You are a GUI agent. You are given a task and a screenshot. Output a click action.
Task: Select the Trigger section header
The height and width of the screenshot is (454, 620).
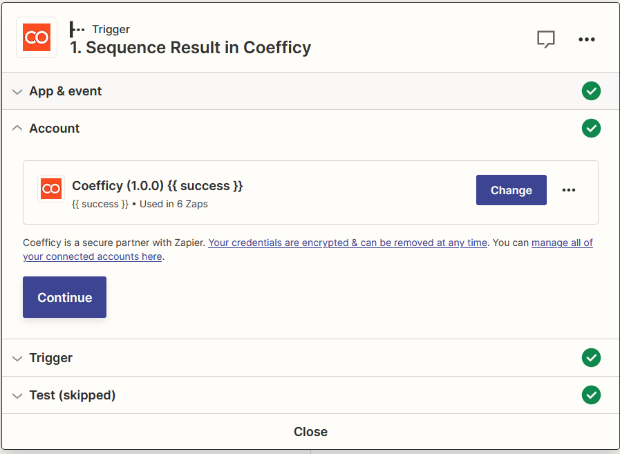click(51, 358)
